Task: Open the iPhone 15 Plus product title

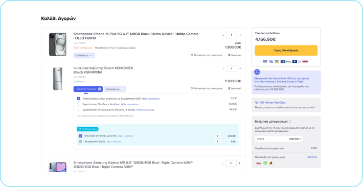Action: coord(136,36)
